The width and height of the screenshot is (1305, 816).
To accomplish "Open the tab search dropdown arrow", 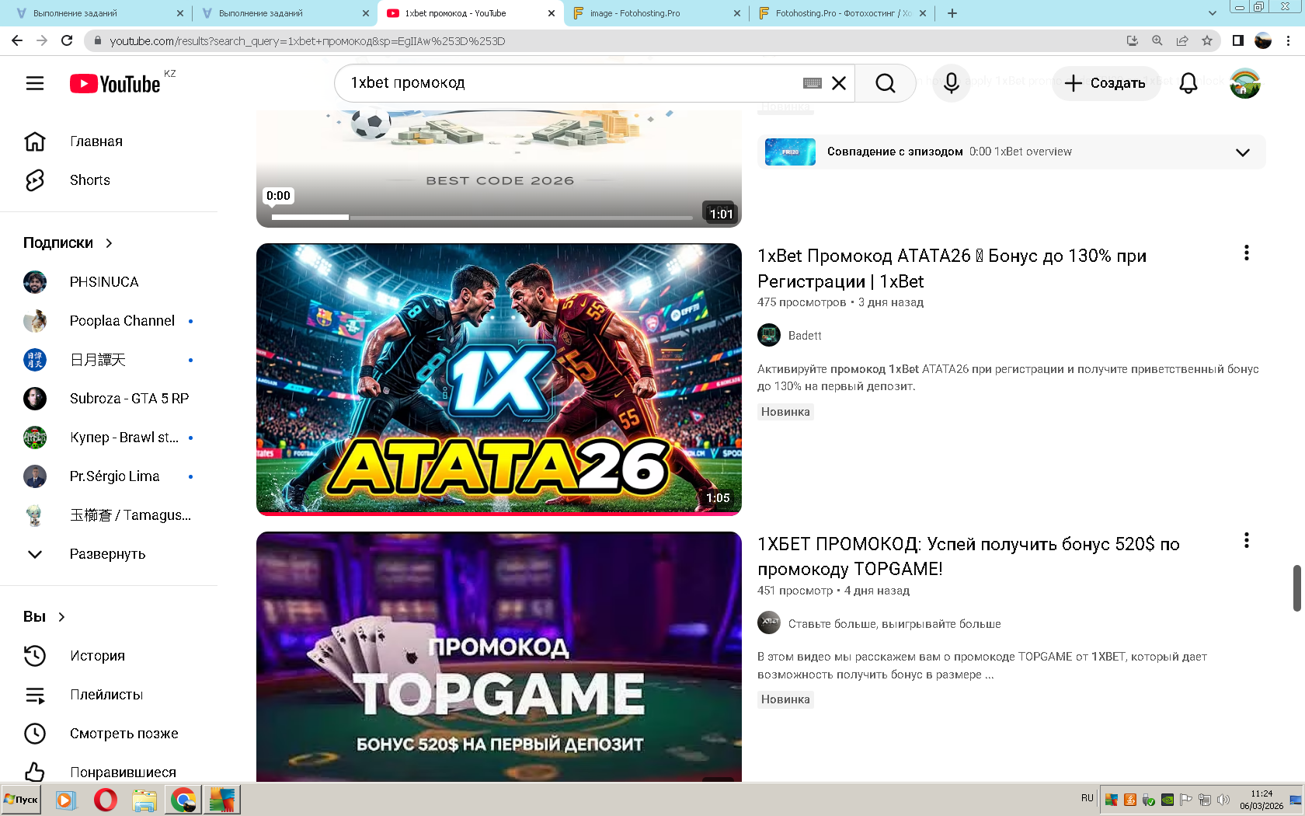I will (x=1212, y=13).
